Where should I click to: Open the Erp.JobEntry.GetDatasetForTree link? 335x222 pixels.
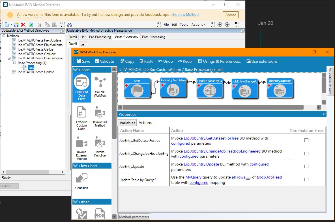(x=211, y=138)
